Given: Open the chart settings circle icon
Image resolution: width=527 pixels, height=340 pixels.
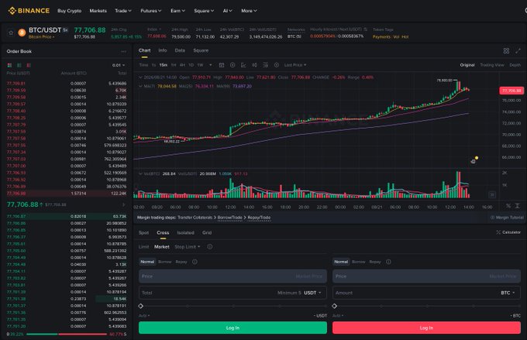Looking at the screenshot, I should pos(277,65).
